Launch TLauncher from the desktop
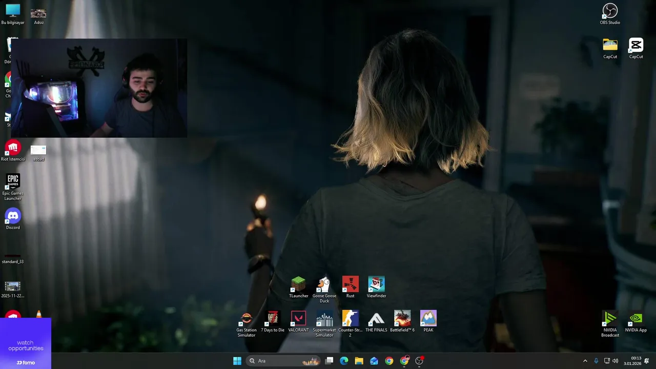This screenshot has height=369, width=656. tap(298, 288)
